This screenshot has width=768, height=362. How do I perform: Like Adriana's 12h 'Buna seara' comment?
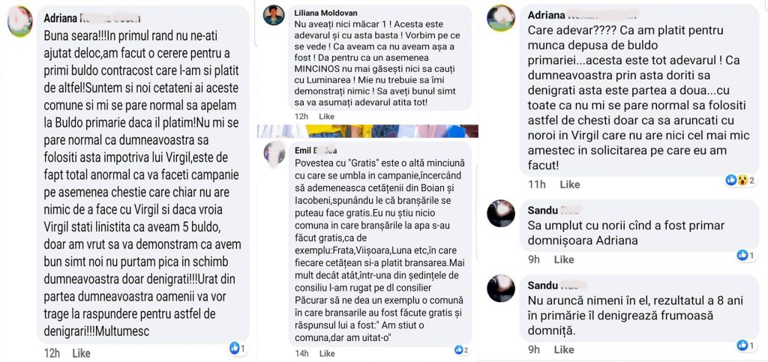[81, 353]
